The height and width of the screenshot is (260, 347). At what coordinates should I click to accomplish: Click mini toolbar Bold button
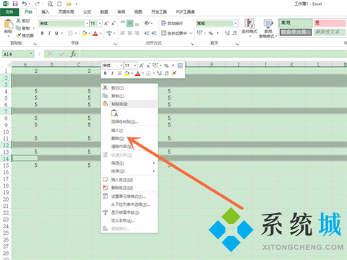coord(106,73)
